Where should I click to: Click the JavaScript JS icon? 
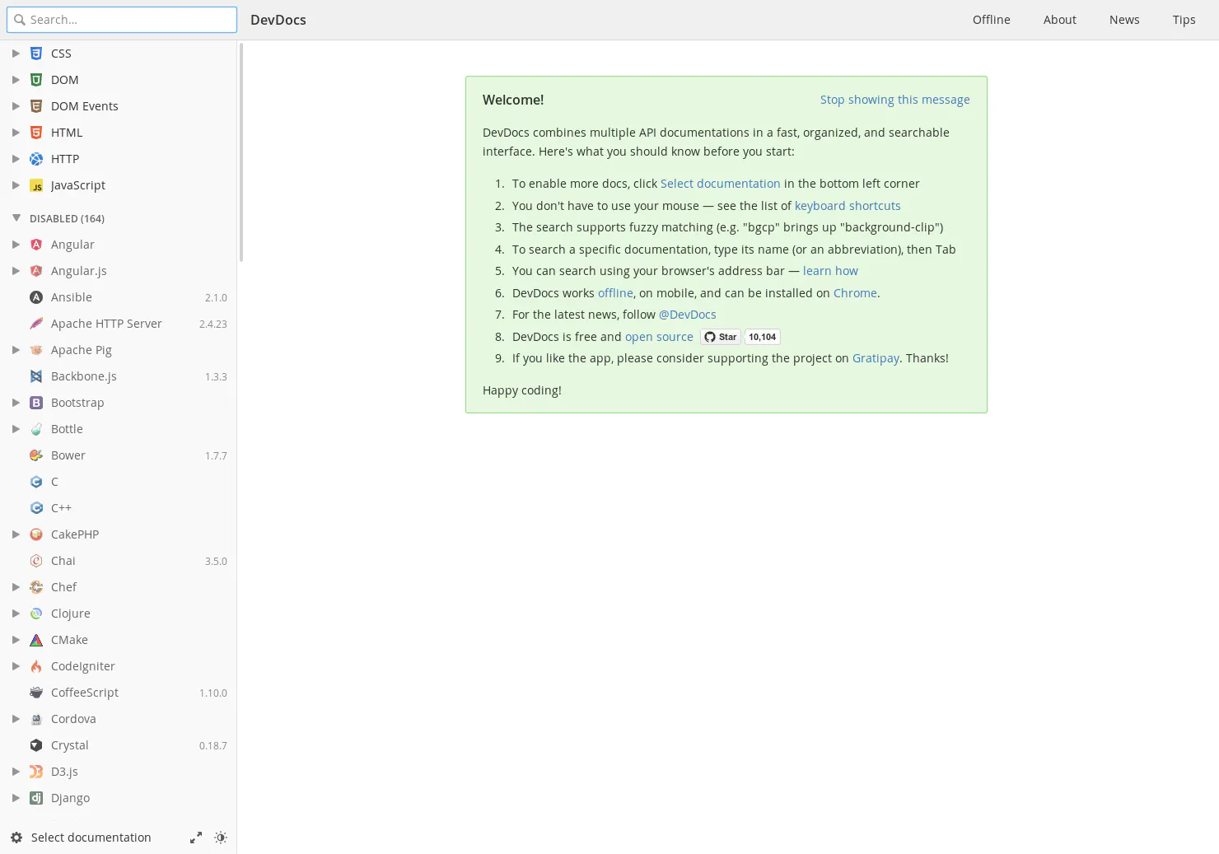pyautogui.click(x=36, y=185)
